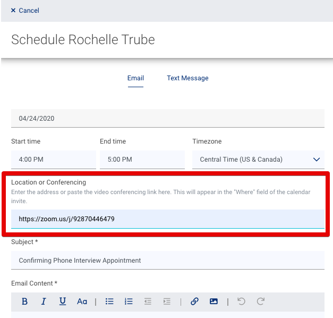Click the Subject field to edit it

click(x=167, y=261)
